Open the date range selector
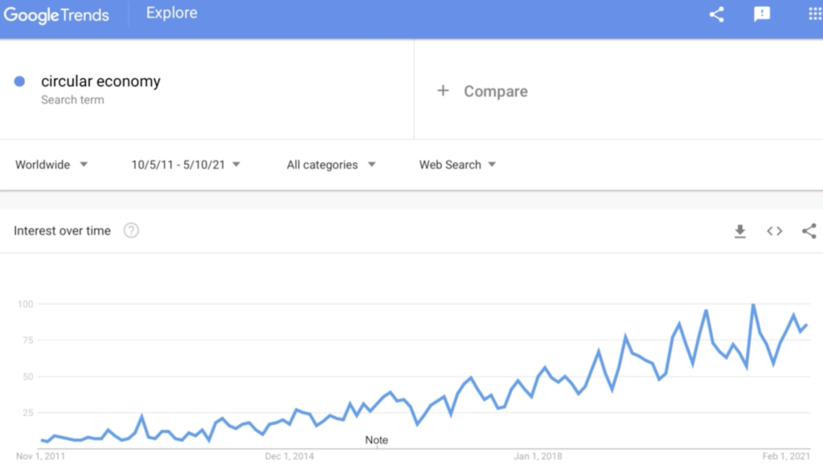This screenshot has width=823, height=469. [x=185, y=165]
